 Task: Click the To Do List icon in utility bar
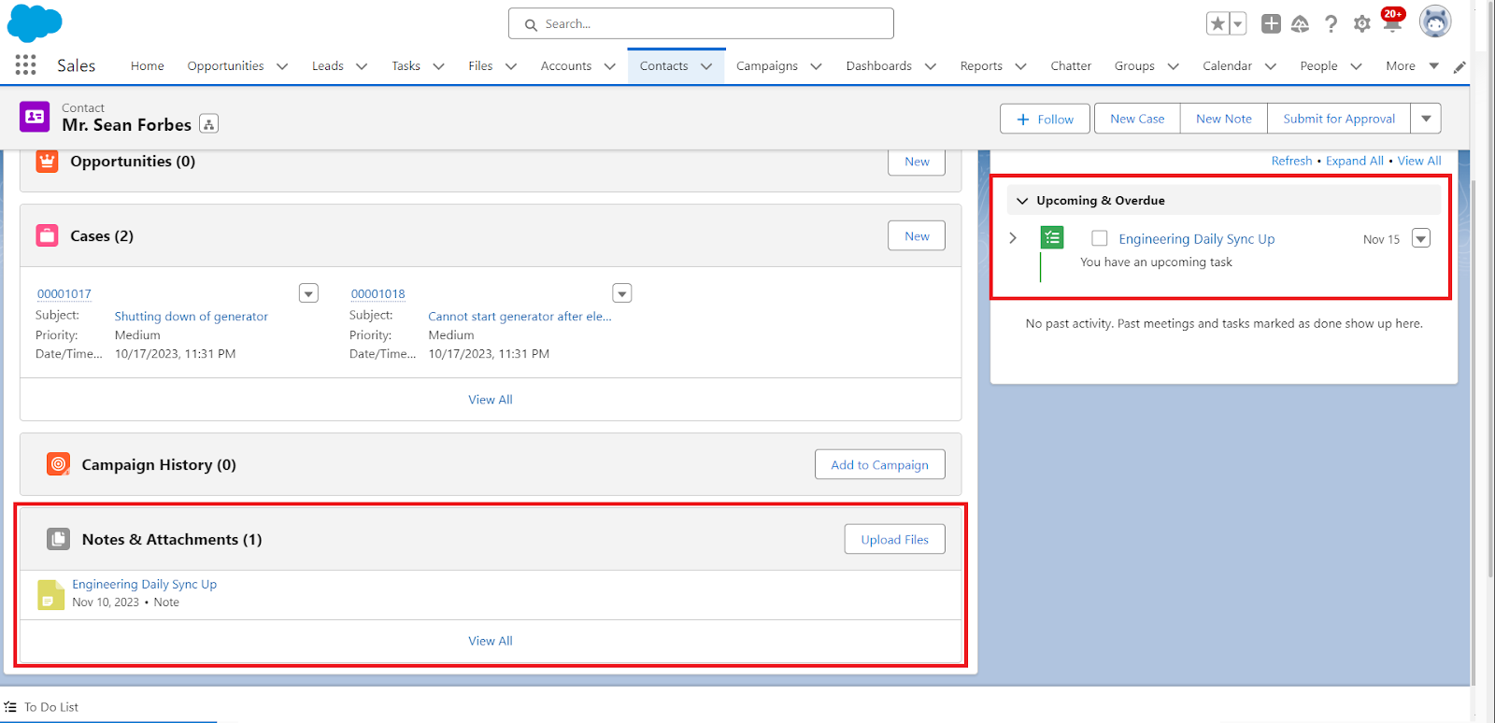pyautogui.click(x=10, y=707)
